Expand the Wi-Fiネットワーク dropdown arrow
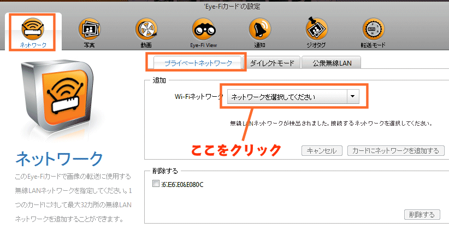The height and width of the screenshot is (234, 449). pyautogui.click(x=352, y=97)
